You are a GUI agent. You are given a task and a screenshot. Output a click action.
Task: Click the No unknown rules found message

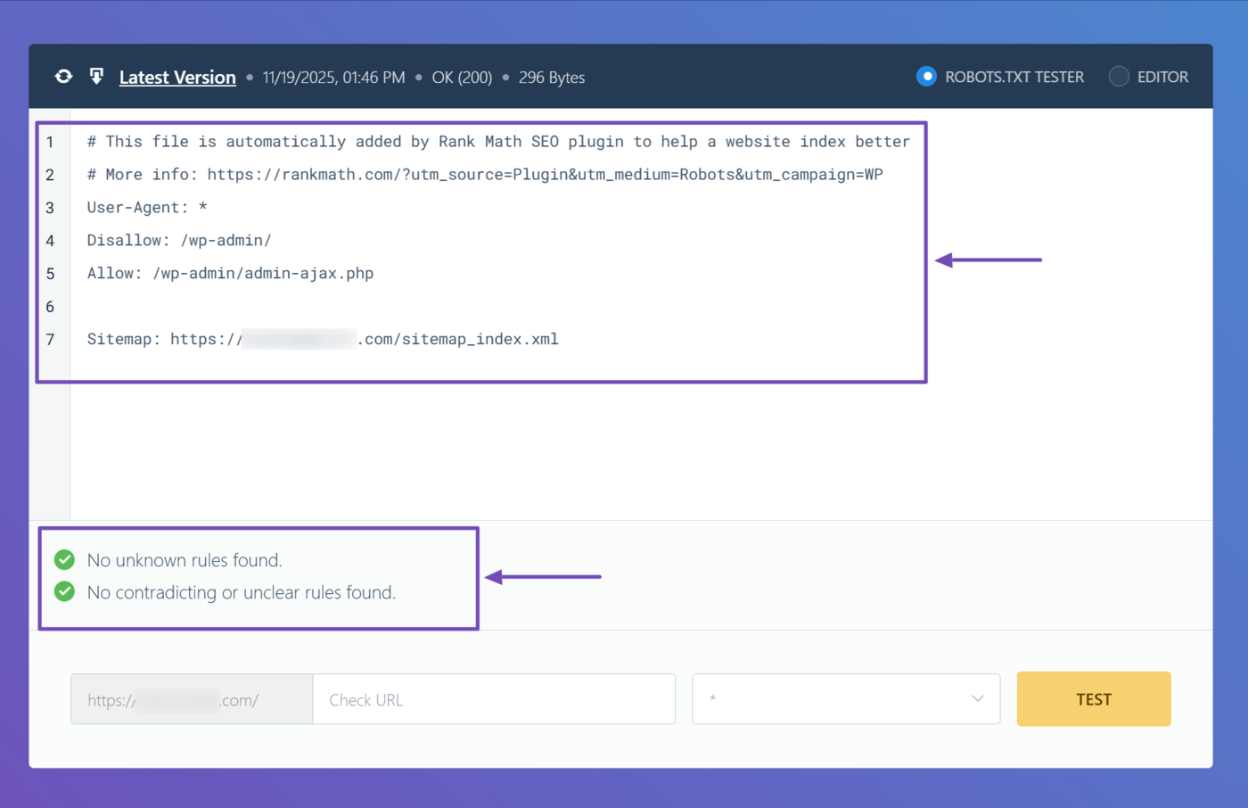(183, 560)
